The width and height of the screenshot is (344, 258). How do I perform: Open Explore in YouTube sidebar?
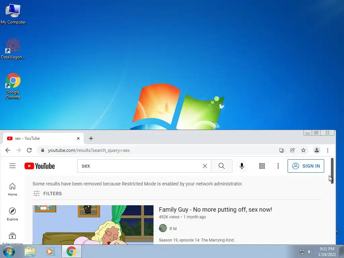[x=12, y=214]
